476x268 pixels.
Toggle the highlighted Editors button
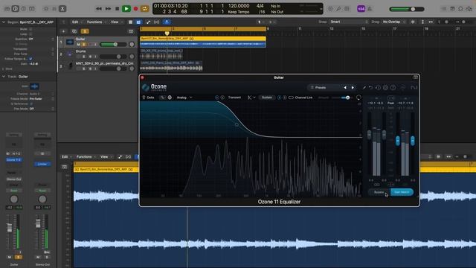[x=62, y=9]
